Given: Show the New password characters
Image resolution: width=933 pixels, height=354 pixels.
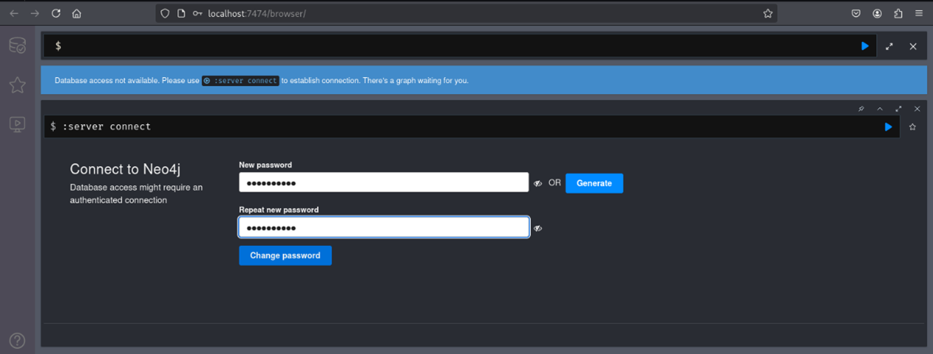Looking at the screenshot, I should (x=538, y=184).
